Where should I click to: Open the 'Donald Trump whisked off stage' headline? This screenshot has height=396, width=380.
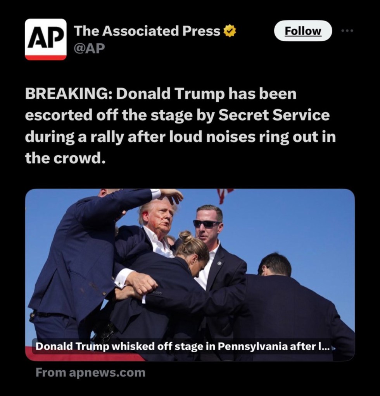coord(182,346)
